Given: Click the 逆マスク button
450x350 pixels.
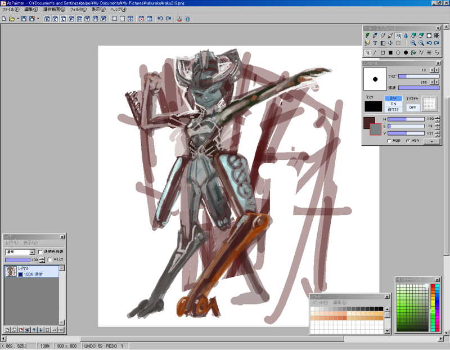Looking at the screenshot, I should [393, 109].
